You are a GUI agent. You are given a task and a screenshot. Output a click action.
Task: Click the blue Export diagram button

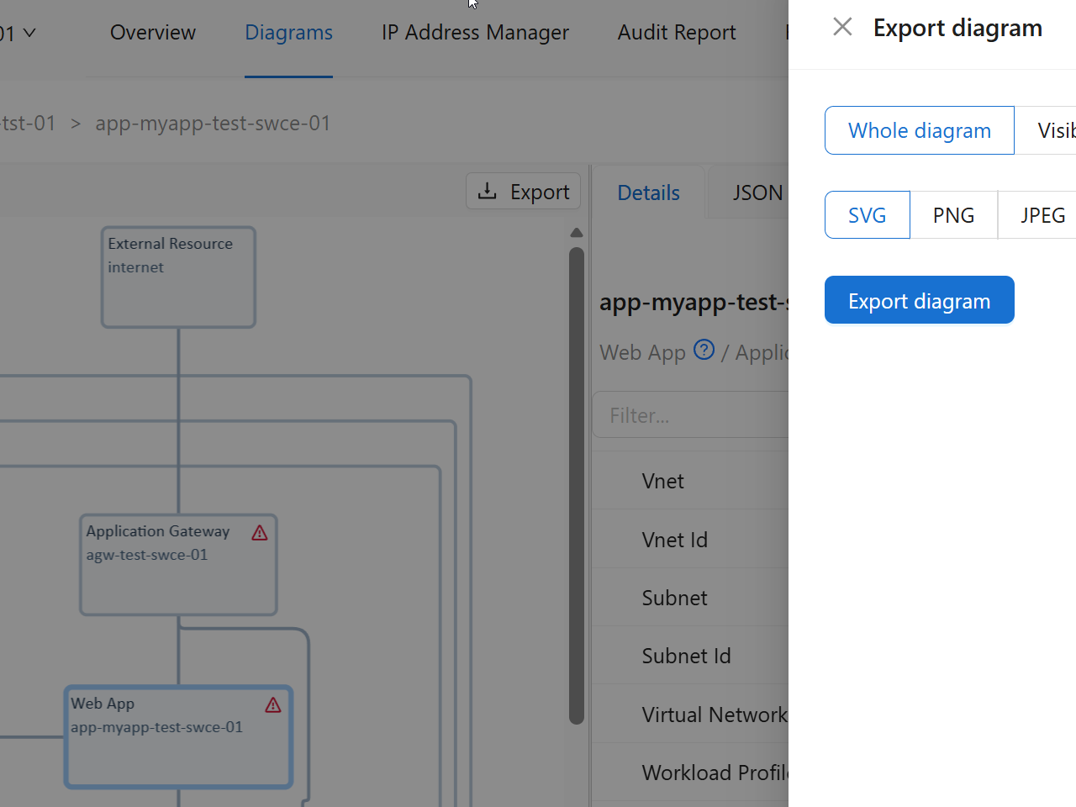[x=920, y=300]
